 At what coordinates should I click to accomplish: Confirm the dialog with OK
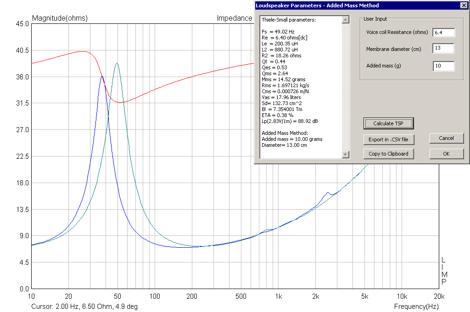coord(446,154)
